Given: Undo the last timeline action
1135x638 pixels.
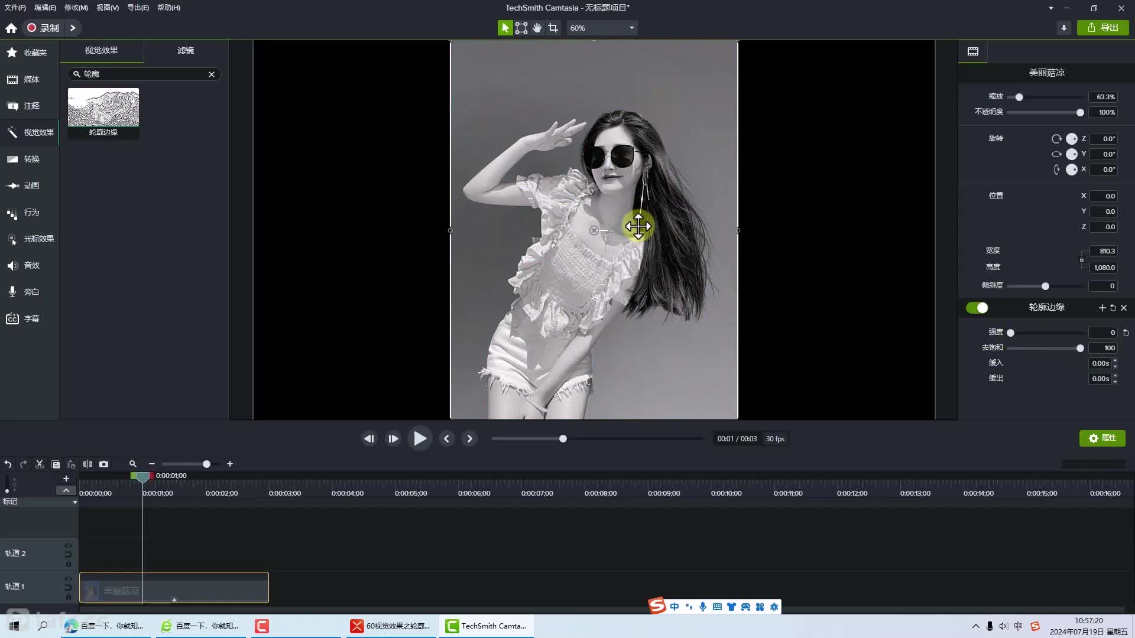Looking at the screenshot, I should 8,464.
